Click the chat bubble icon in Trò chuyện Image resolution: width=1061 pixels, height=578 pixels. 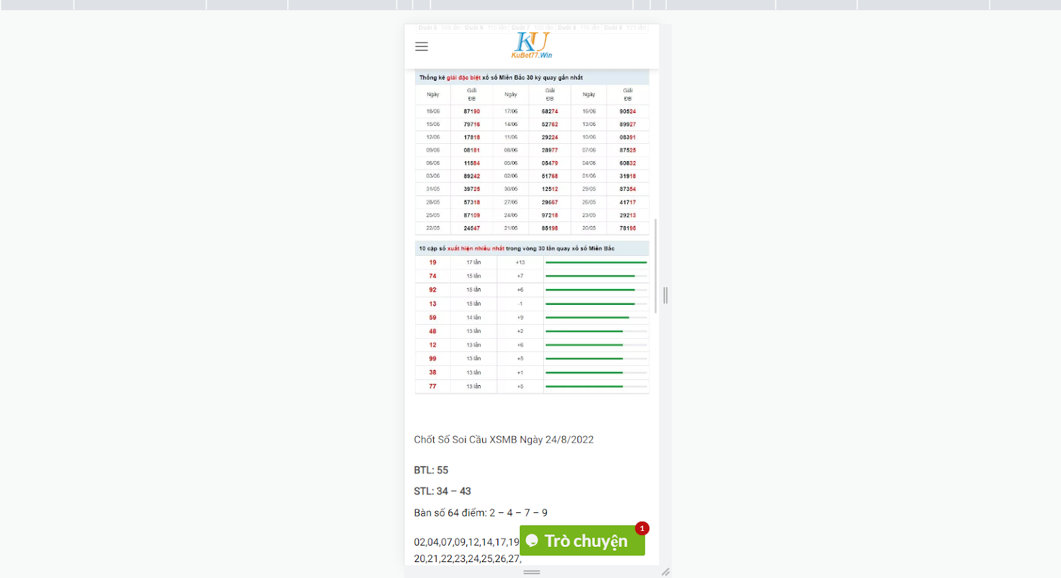[x=532, y=541]
